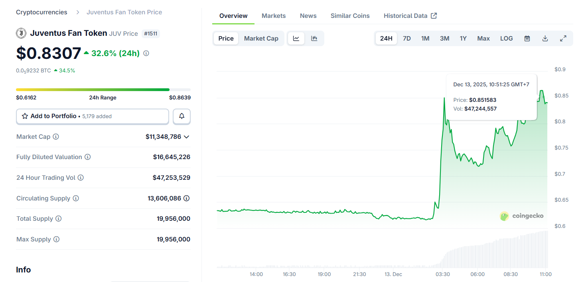Image resolution: width=584 pixels, height=282 pixels.
Task: Click the CoinGecko watermark on the chart
Action: point(521,216)
